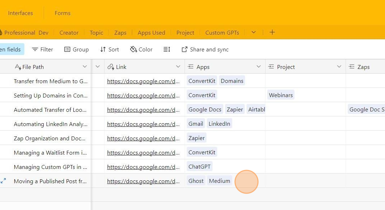Click Zapier tag in Zap Organization row
Screen dimensions: 385x210
point(196,138)
